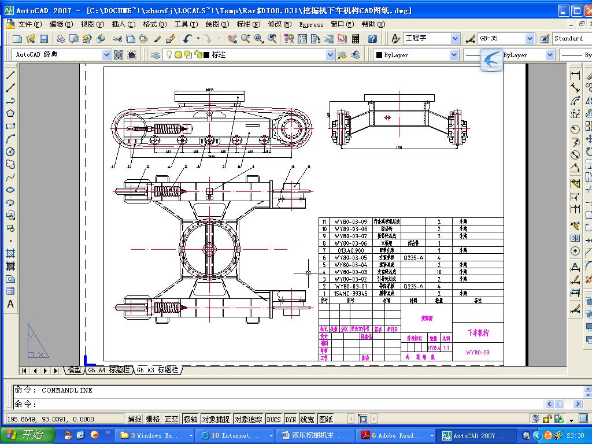592x444 pixels.
Task: Switch to Gb A4 标题栏 layout tab
Action: click(109, 370)
